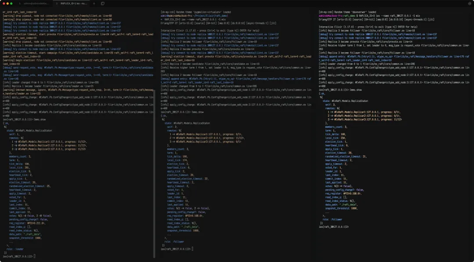
Task: Click 'Replica 1 become leader' log line
Action: (48, 86)
